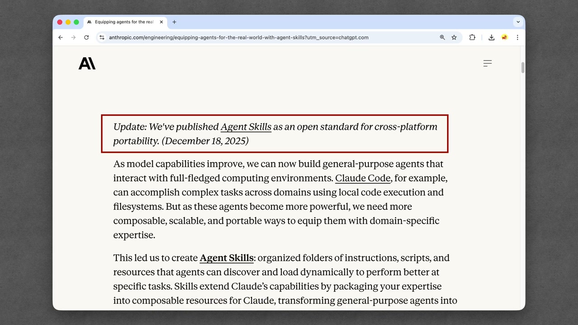This screenshot has height=325, width=578.
Task: Open a new browser tab
Action: tap(174, 22)
